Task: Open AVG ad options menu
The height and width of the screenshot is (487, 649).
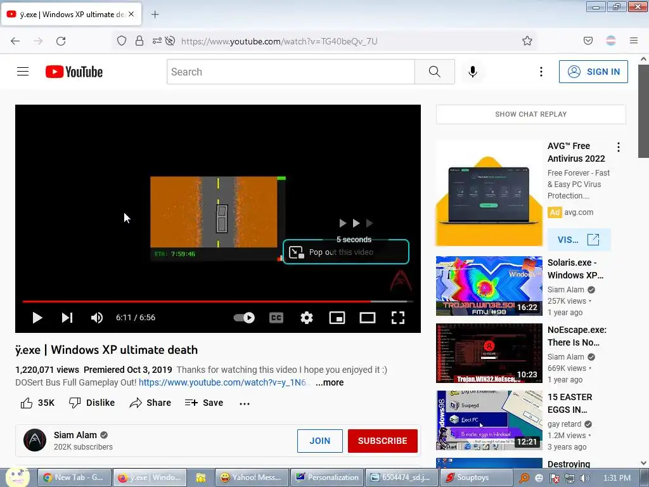Action: 619,147
